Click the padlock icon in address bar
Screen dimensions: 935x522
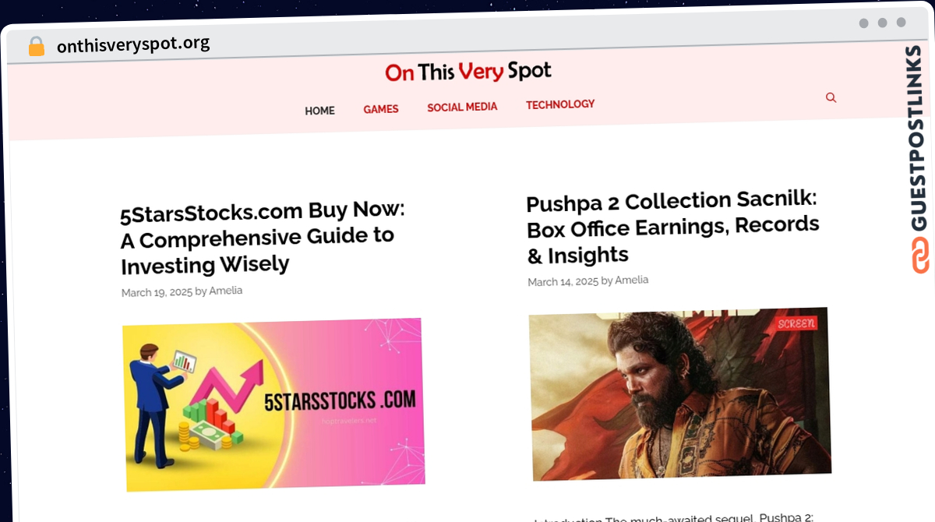click(37, 47)
